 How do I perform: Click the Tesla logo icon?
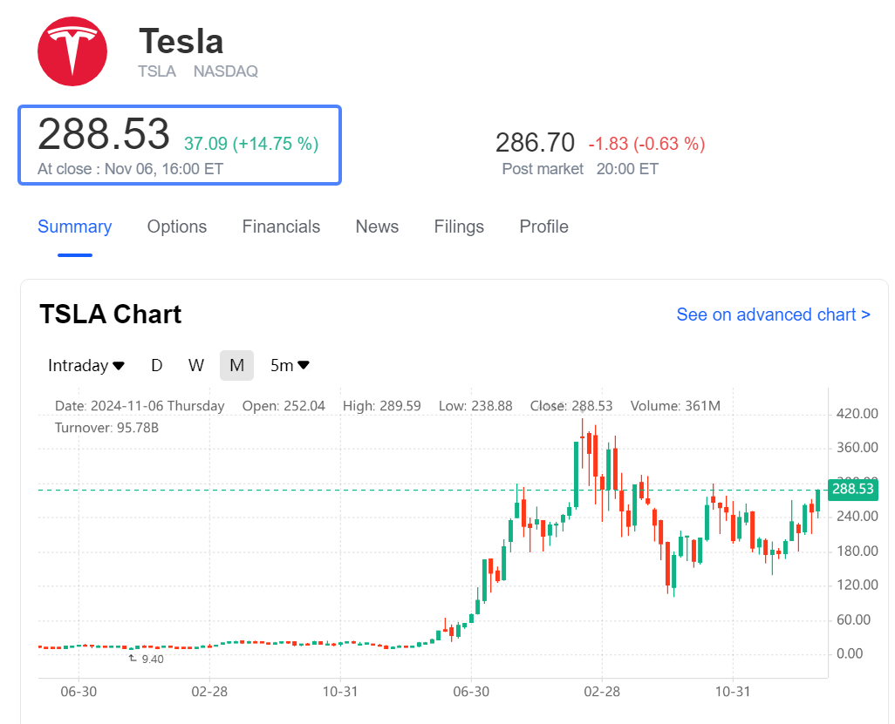pos(72,51)
